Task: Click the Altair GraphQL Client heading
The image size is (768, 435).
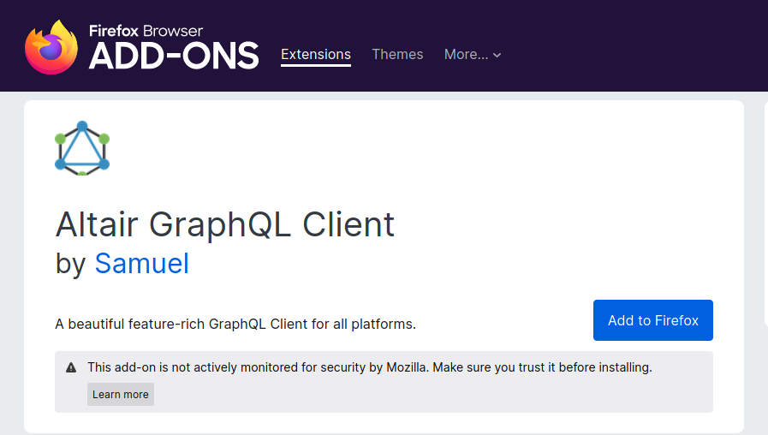Action: point(225,225)
